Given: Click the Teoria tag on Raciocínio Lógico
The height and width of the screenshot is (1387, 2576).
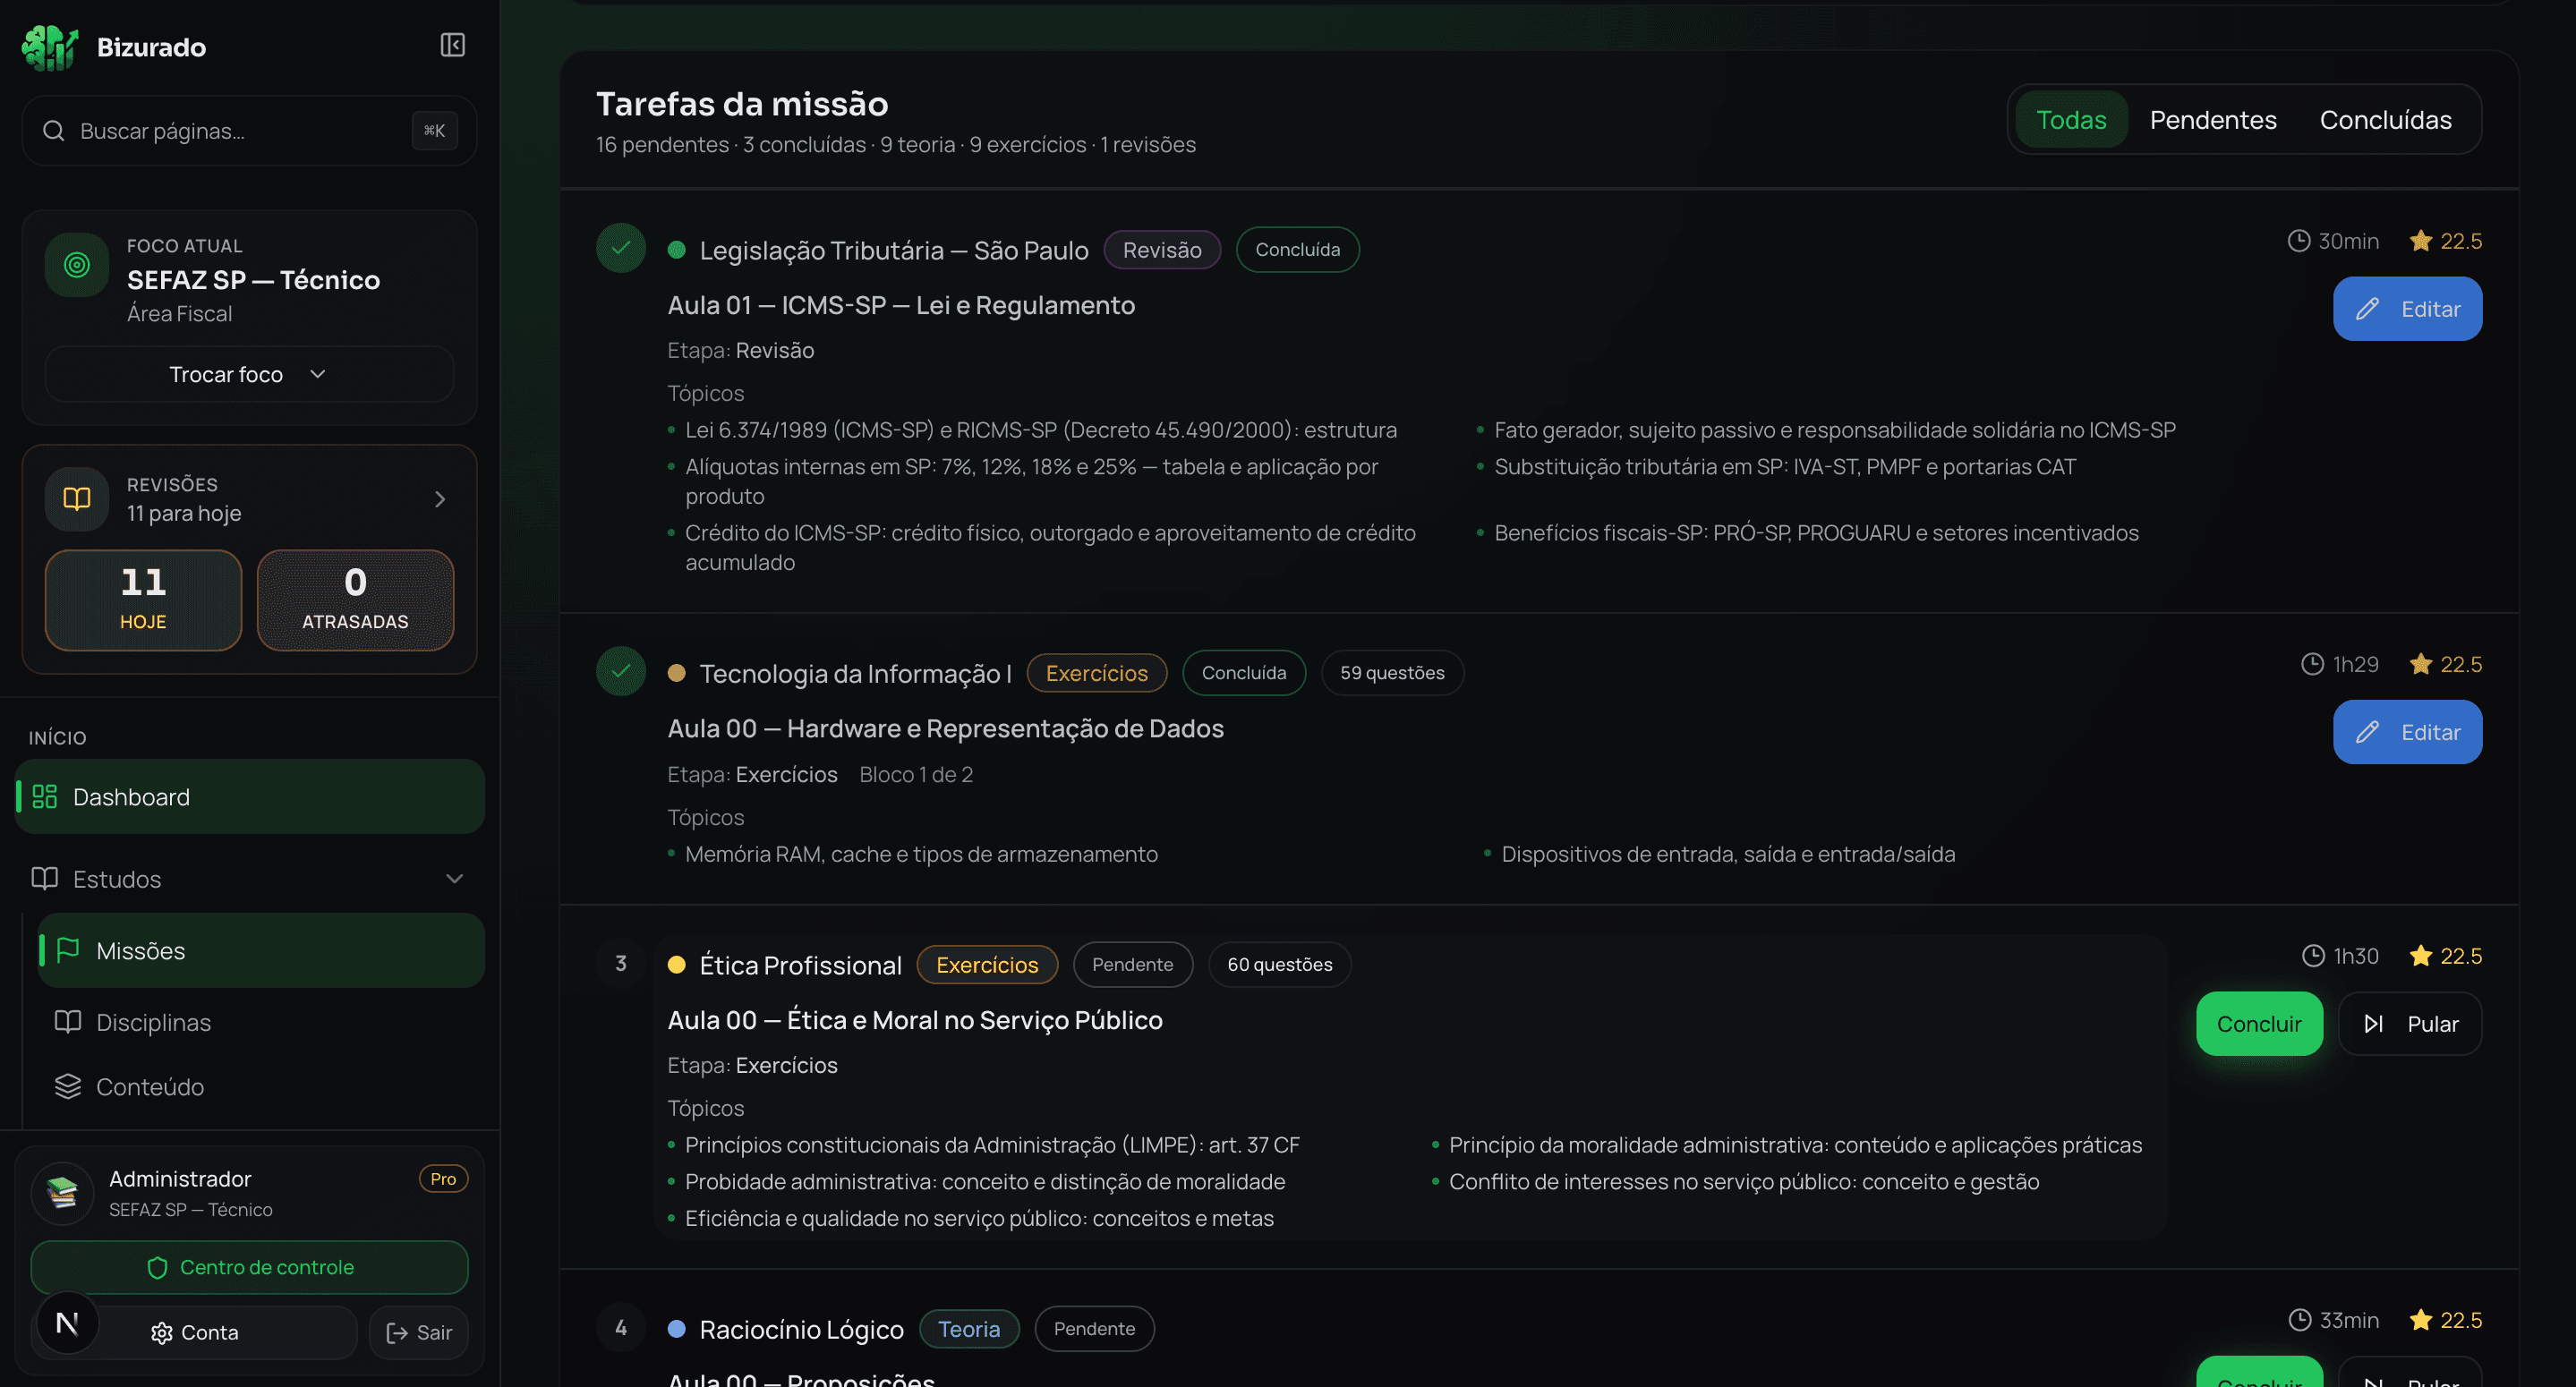Looking at the screenshot, I should (x=969, y=1329).
